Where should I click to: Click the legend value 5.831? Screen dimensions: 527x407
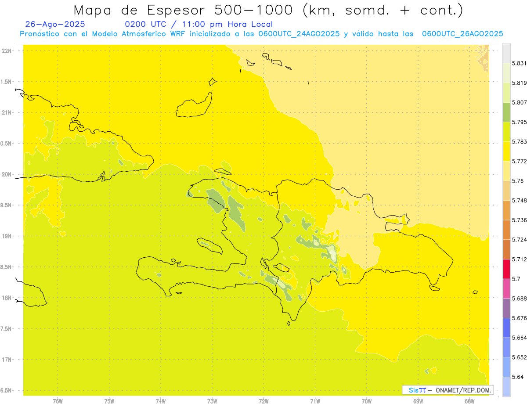pos(519,63)
